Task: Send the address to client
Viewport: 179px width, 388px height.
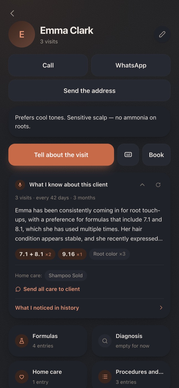Action: click(89, 91)
